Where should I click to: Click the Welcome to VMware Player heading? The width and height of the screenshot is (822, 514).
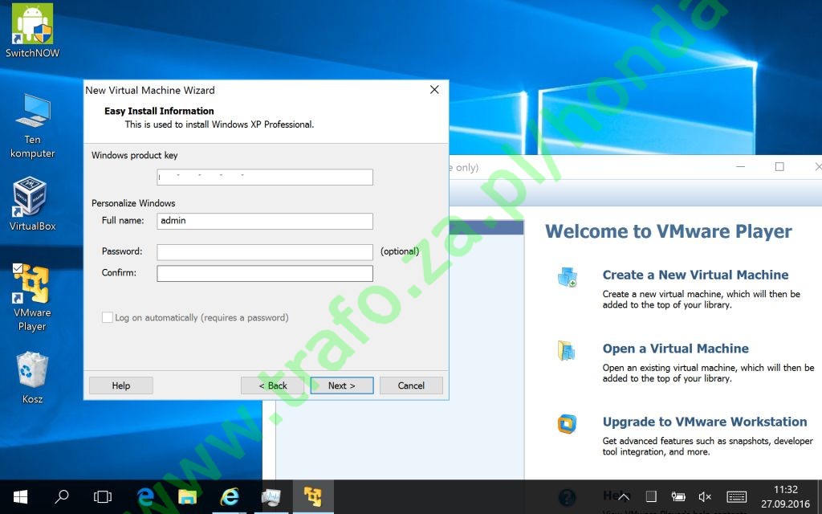669,231
